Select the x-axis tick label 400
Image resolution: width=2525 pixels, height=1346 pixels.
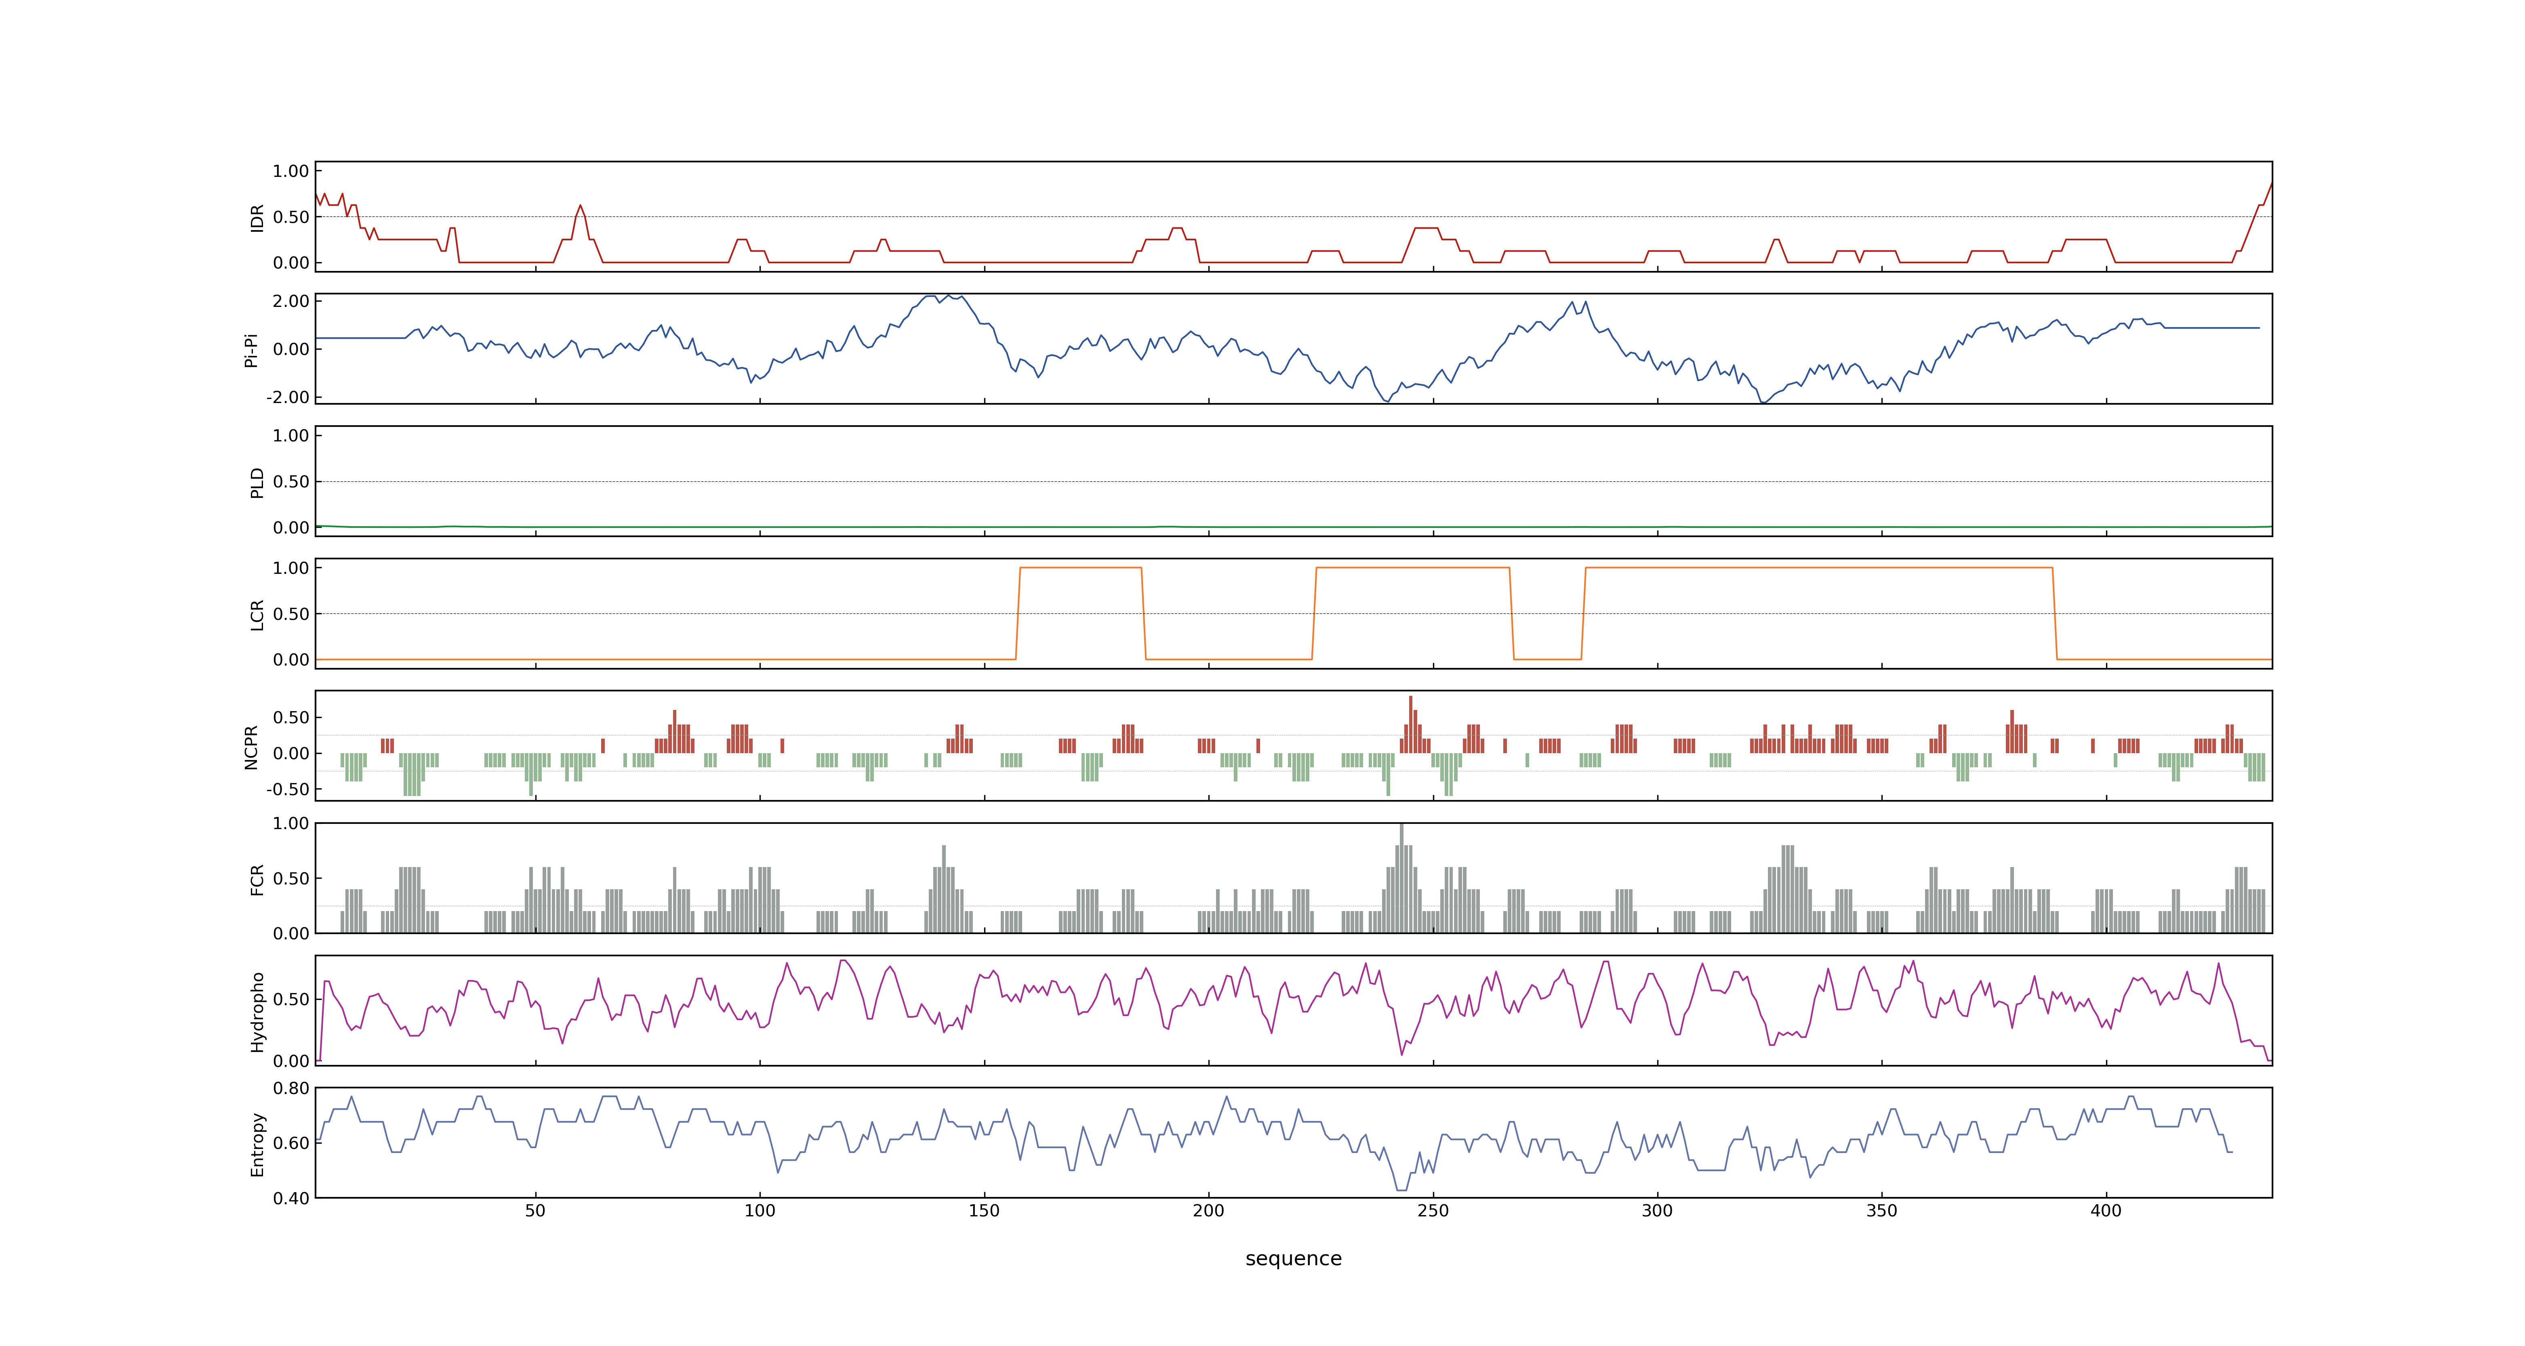[x=2106, y=1210]
